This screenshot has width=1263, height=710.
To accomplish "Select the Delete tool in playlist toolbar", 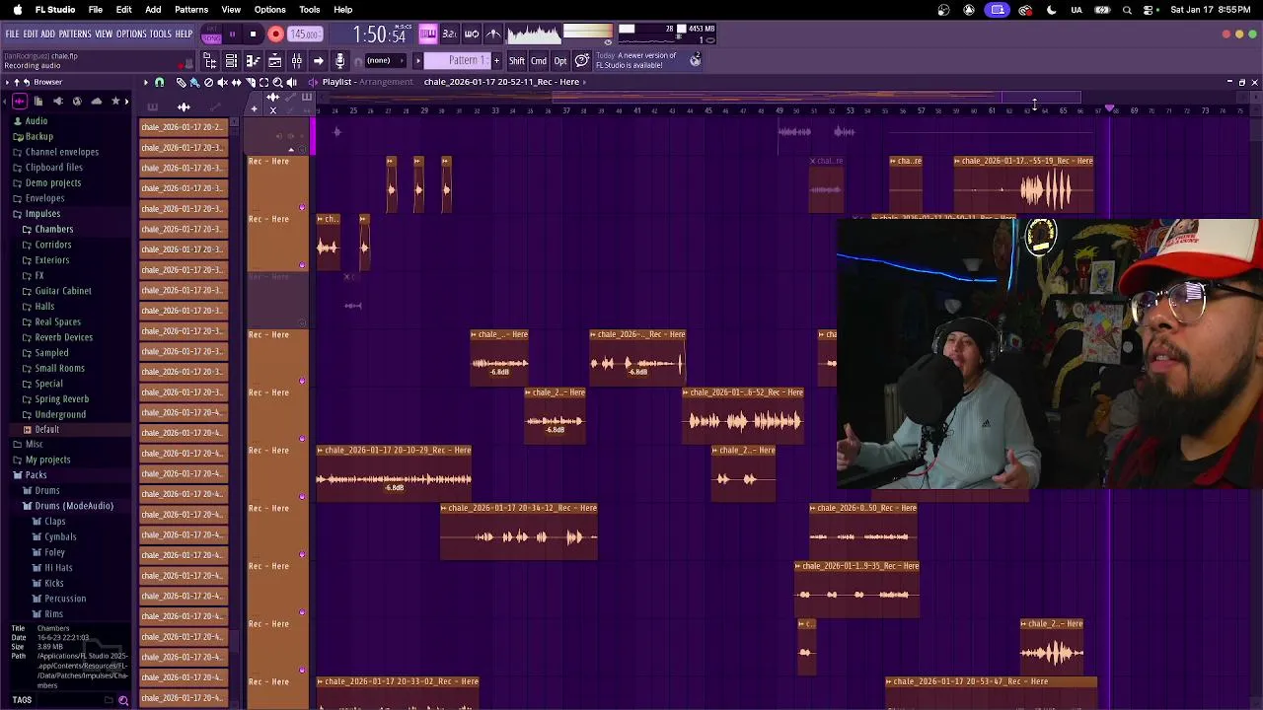I will [208, 82].
